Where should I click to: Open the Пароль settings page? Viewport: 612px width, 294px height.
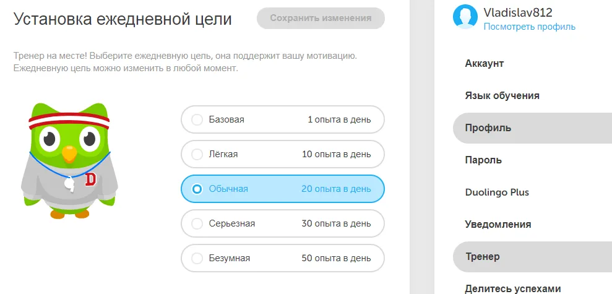pyautogui.click(x=483, y=160)
